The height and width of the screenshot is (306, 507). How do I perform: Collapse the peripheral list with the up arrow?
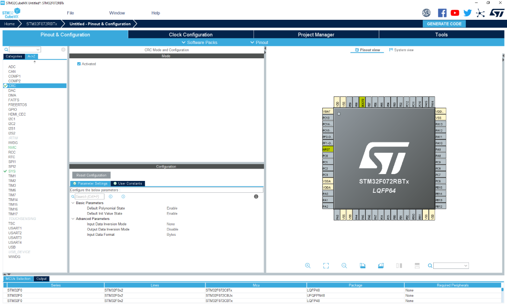coord(35,62)
